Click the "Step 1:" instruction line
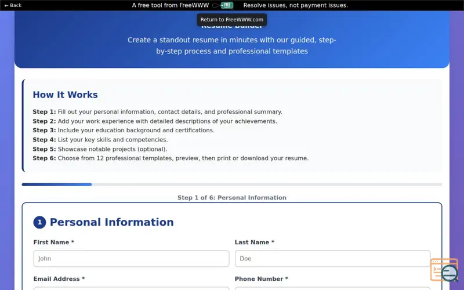Image resolution: width=464 pixels, height=290 pixels. pos(157,112)
